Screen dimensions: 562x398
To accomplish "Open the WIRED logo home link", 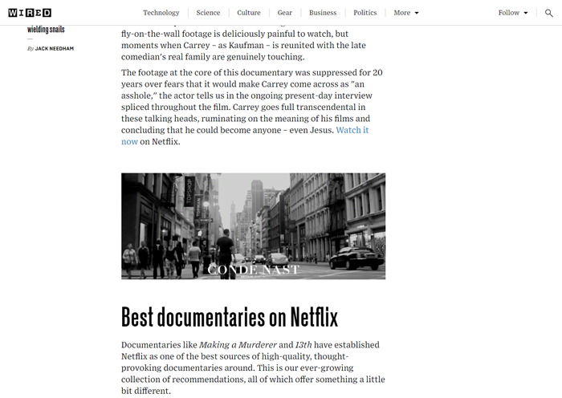I will [30, 13].
